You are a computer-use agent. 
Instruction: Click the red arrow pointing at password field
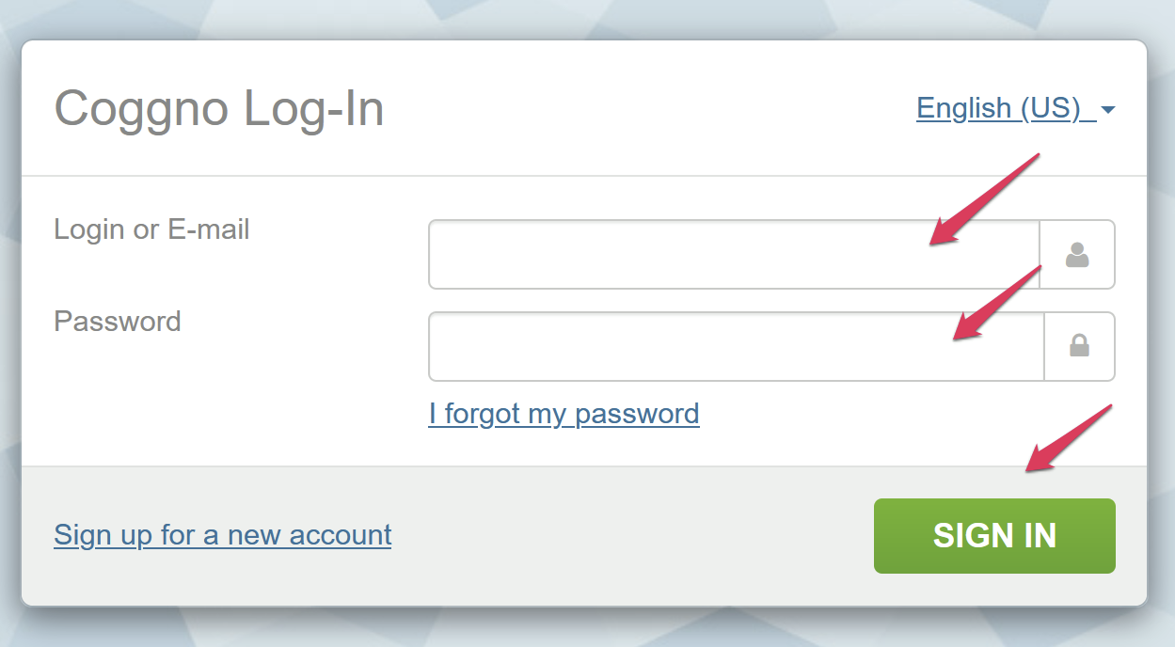click(x=996, y=303)
